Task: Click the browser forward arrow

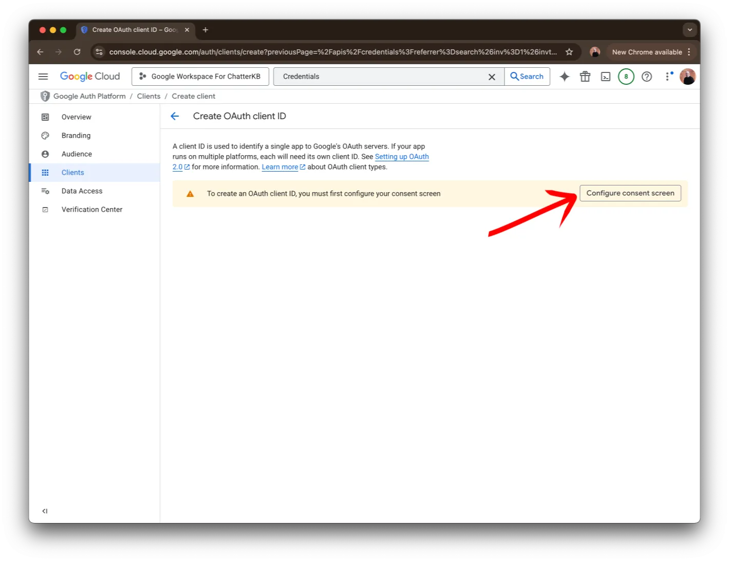Action: (59, 52)
